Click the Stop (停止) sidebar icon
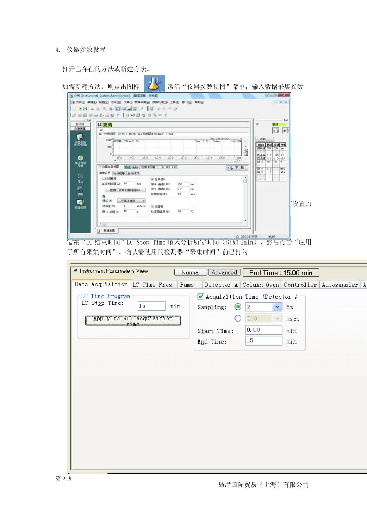This screenshot has height=520, width=367. pyautogui.click(x=80, y=176)
